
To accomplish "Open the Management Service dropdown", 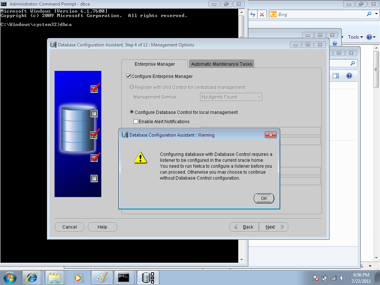I will click(x=231, y=97).
